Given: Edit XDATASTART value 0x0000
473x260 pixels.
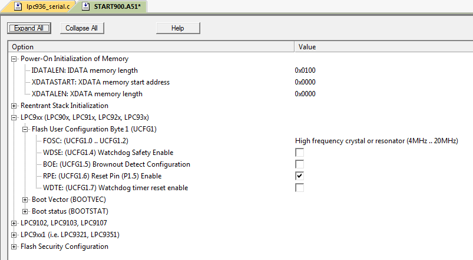Looking at the screenshot, I should 305,82.
